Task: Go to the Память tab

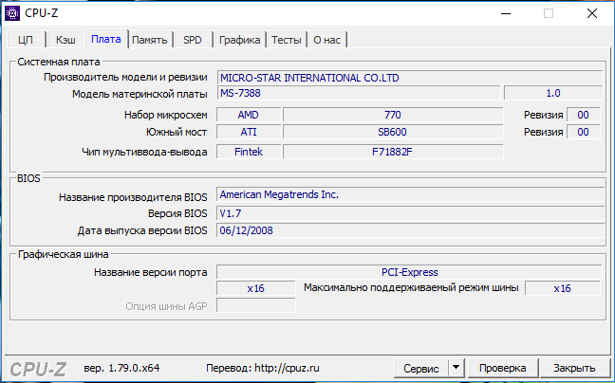Action: point(150,40)
